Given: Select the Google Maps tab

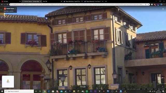Looking at the screenshot, I should 32,2.
